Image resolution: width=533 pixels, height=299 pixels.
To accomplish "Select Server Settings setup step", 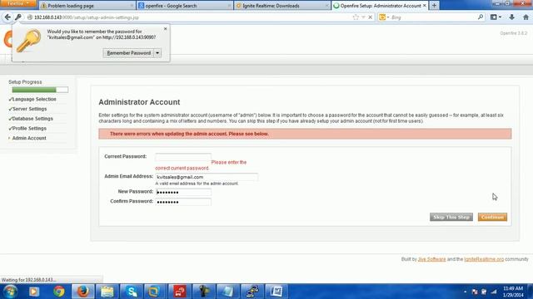I will click(30, 109).
